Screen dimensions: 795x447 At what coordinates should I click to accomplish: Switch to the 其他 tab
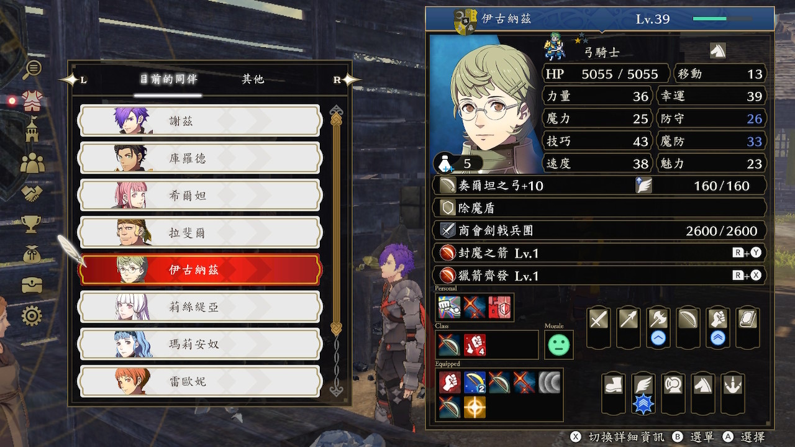click(x=253, y=79)
